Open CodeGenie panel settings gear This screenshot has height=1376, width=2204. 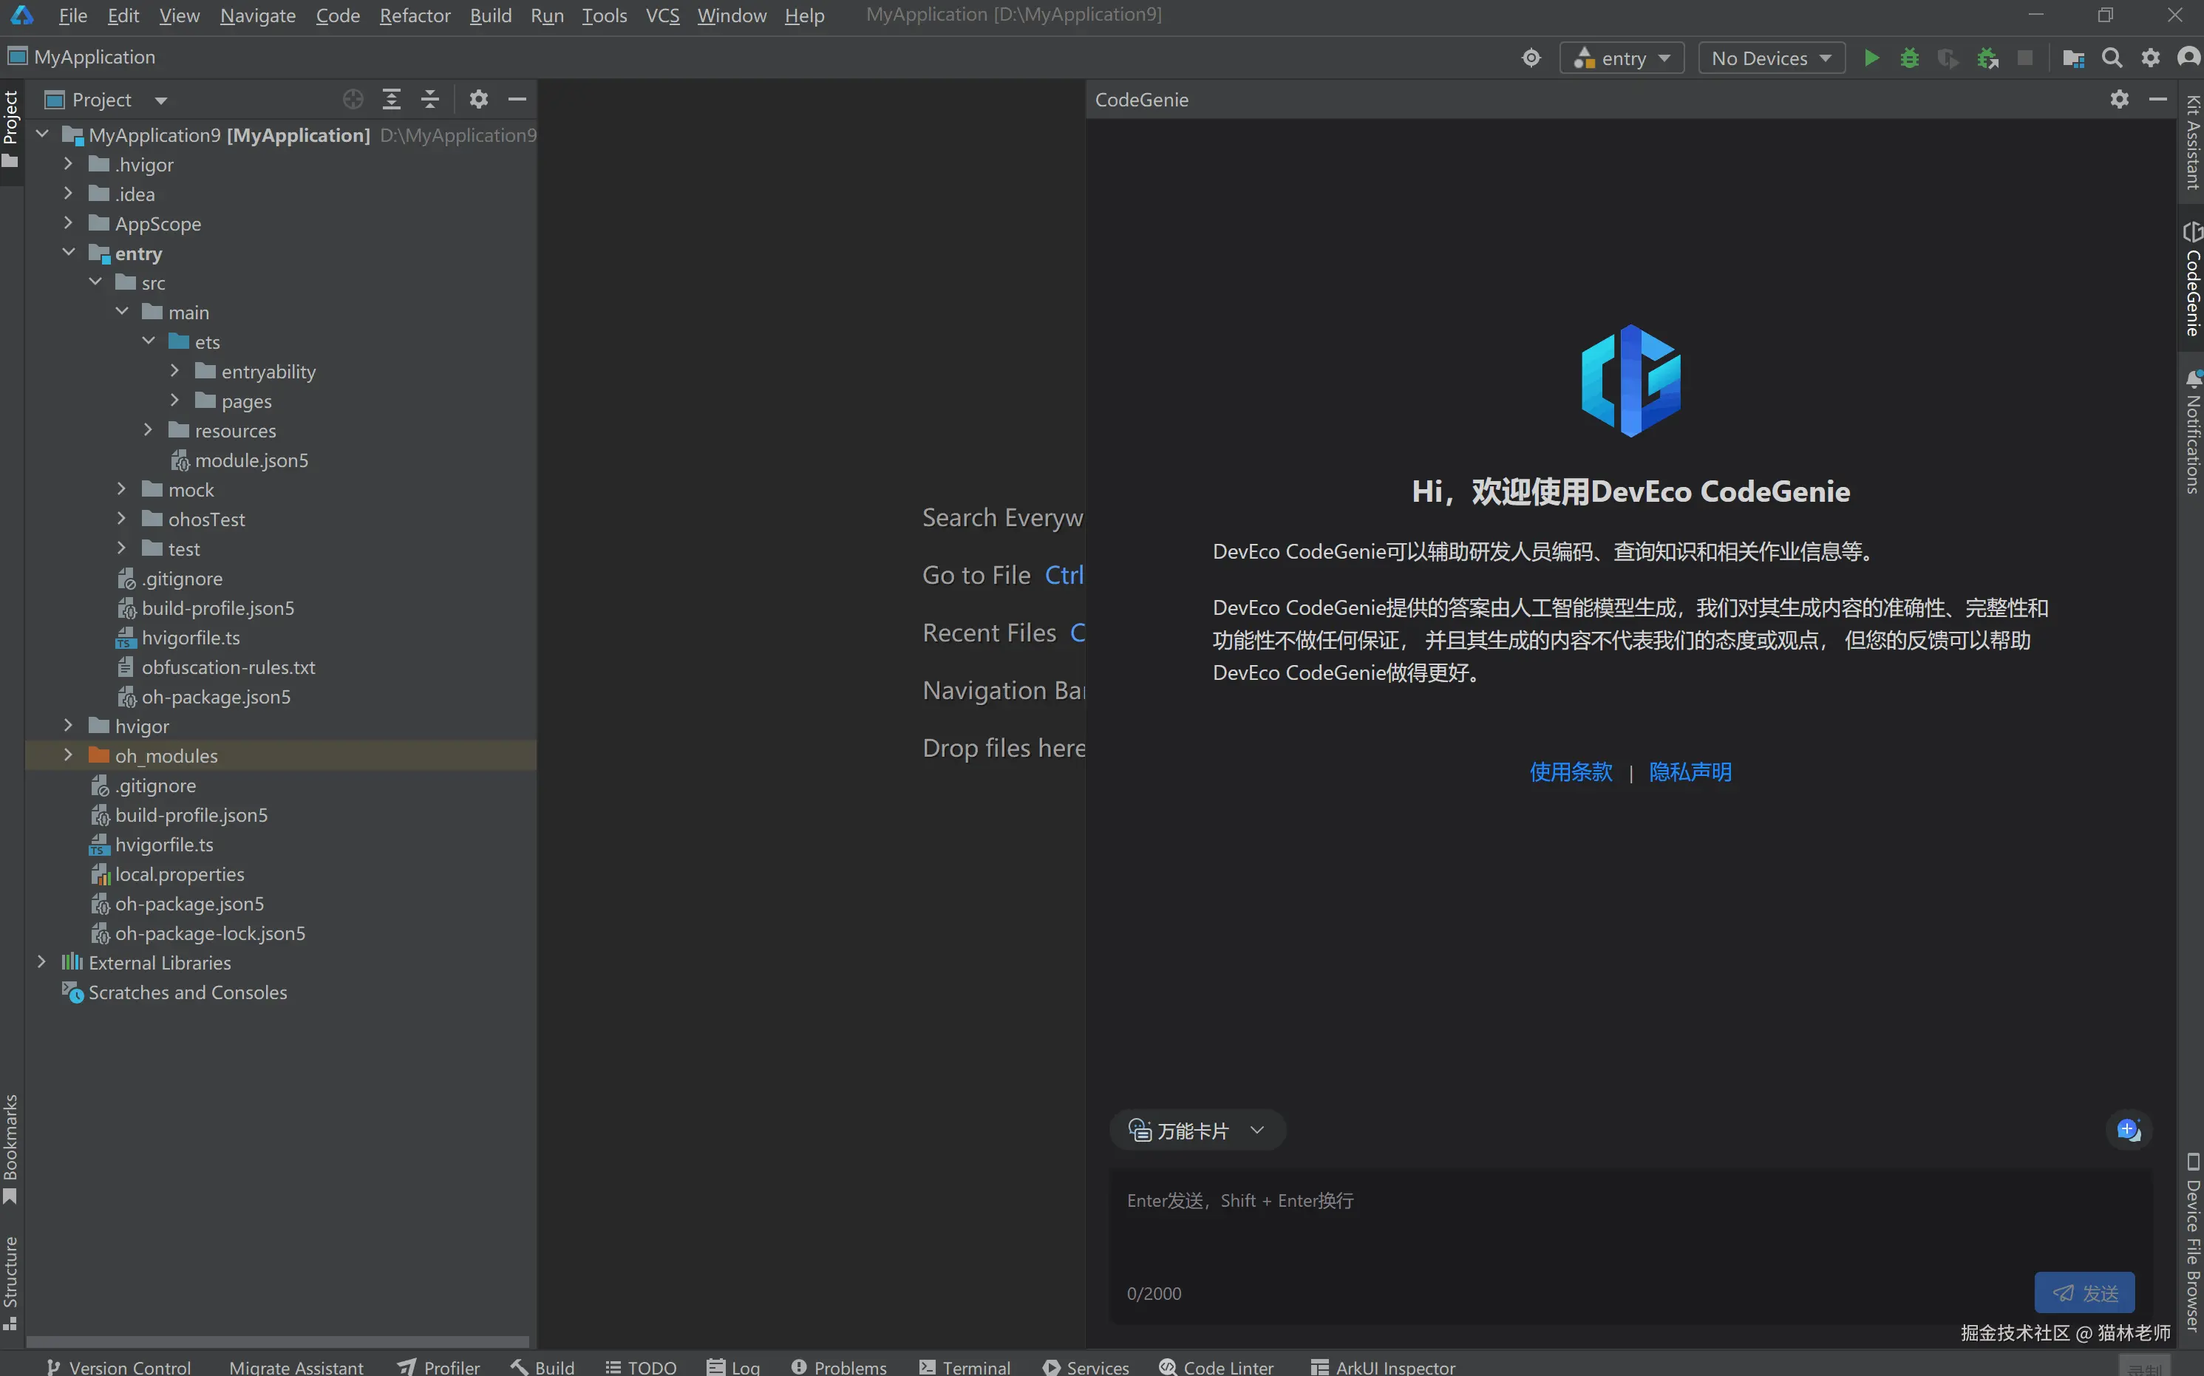tap(2119, 99)
